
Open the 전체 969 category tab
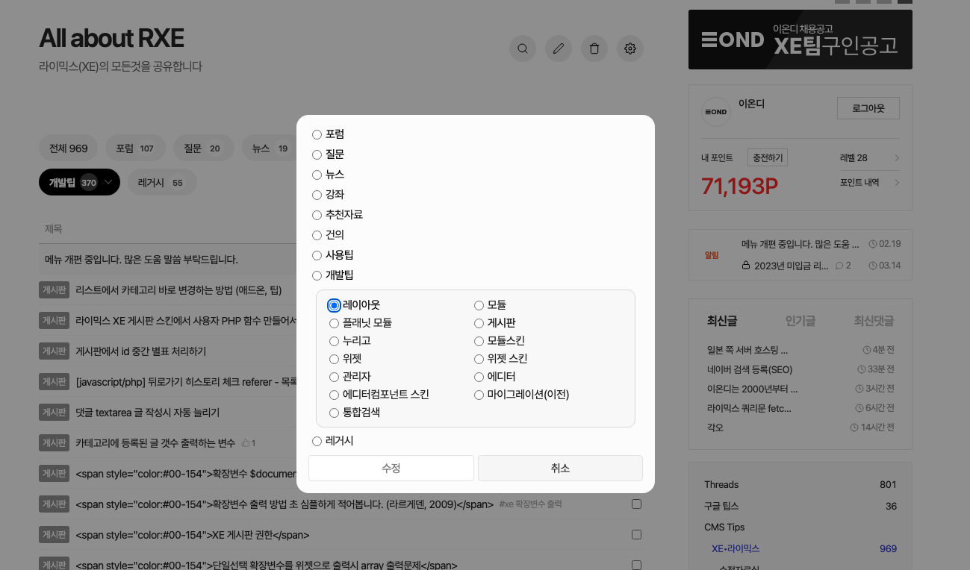(x=69, y=148)
